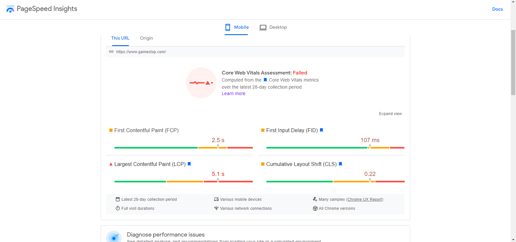The width and height of the screenshot is (516, 242).
Task: Click the https://www.gamestop.com/ URL text
Action: pyautogui.click(x=141, y=52)
